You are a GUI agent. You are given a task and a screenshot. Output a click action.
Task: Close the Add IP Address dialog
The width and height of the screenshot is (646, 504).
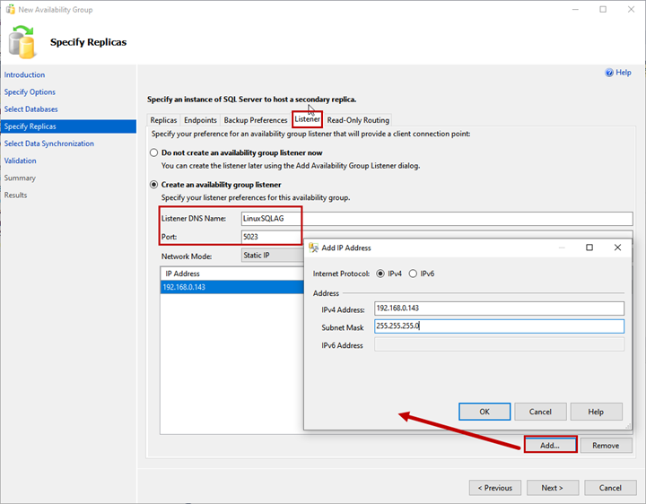click(x=617, y=247)
